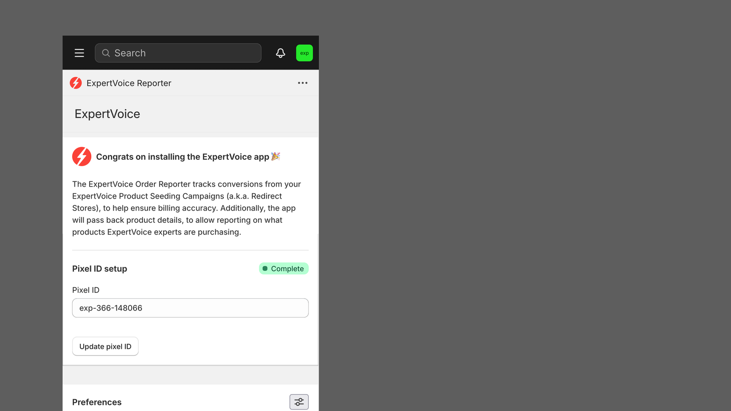Click the Preferences section heading
731x411 pixels.
point(97,402)
